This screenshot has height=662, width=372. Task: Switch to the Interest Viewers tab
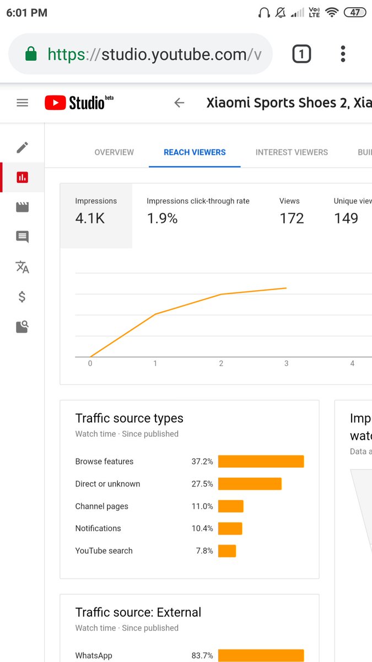(x=292, y=152)
